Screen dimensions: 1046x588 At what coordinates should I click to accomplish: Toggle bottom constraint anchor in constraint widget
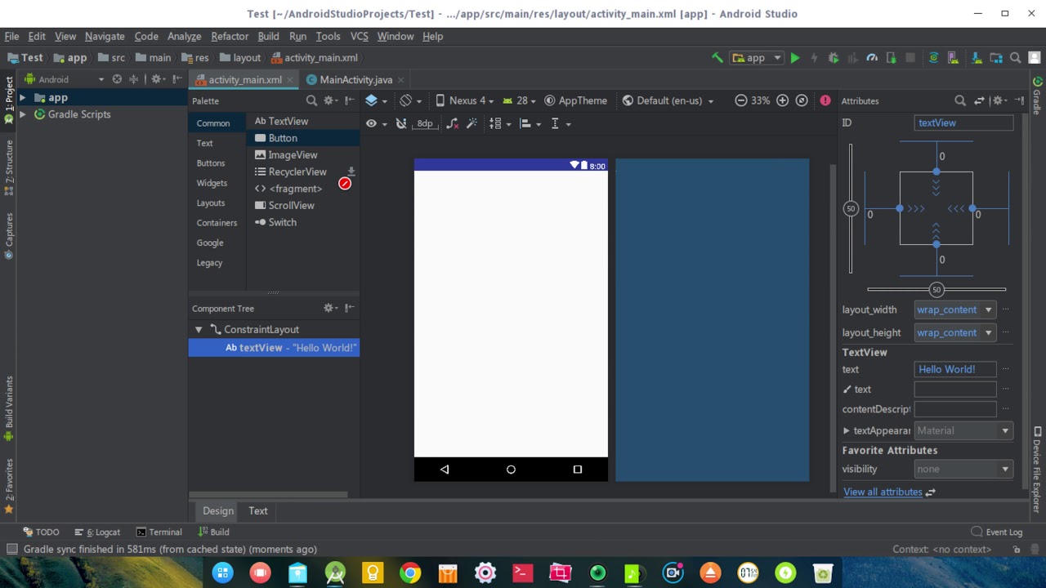(936, 243)
